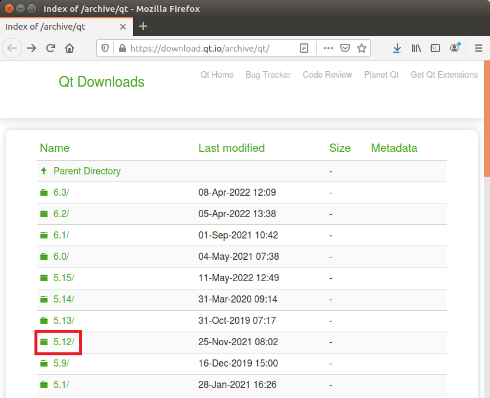490x398 pixels.
Task: Click the page's vertical scrollbar thumb
Action: 487,119
